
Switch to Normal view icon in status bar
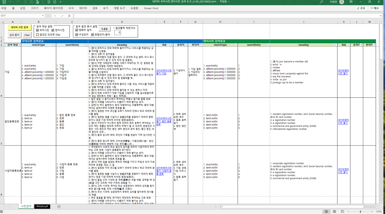pos(326,212)
